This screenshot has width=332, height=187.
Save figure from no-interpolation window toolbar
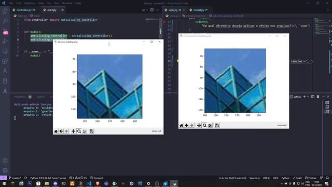click(217, 125)
